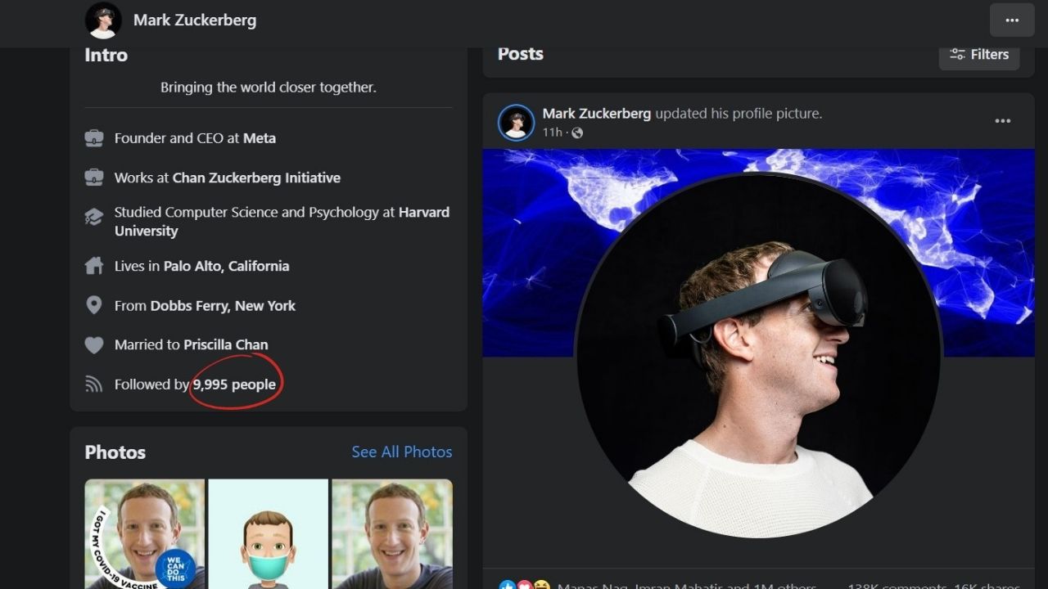Screen dimensions: 1048x589
Task: Click the graduation cap icon for Harvard education
Action: 94,216
